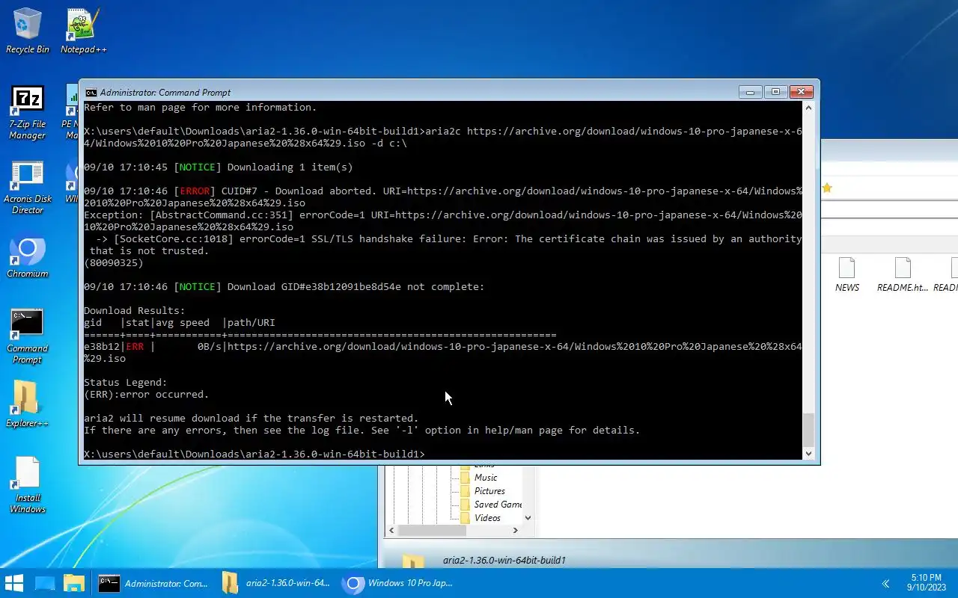Launch Notepad++ from the desktop

(x=83, y=31)
